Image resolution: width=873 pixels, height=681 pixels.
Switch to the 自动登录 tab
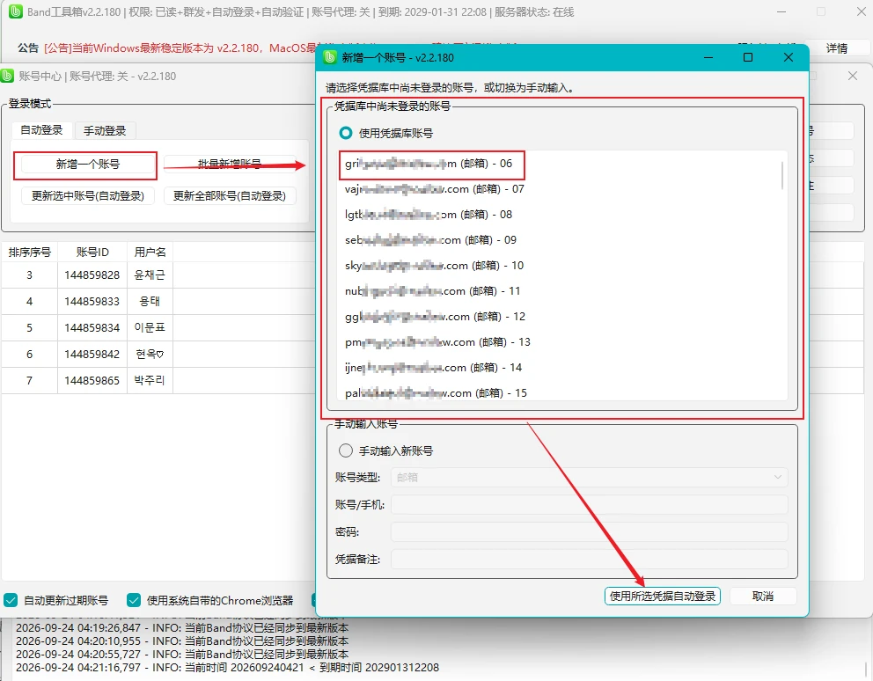click(41, 130)
